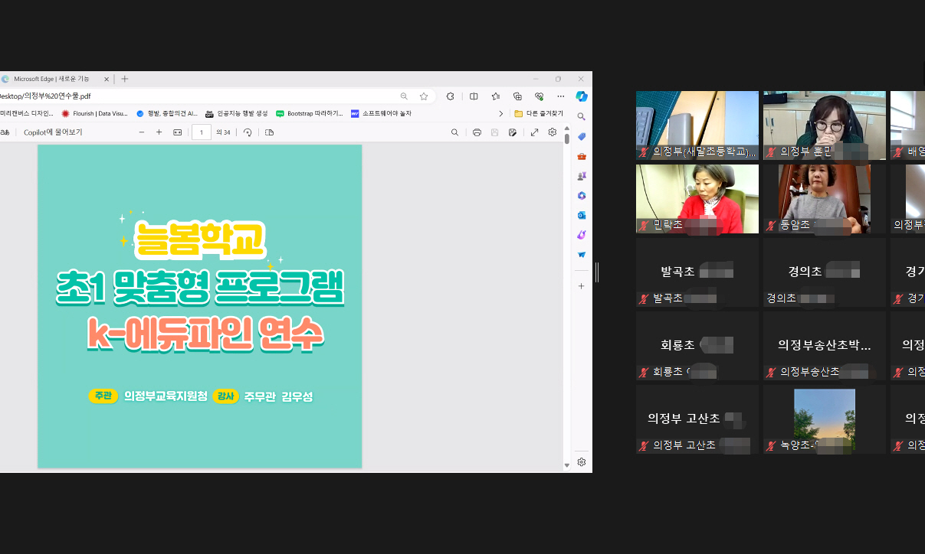Screen dimensions: 925x554
Task: Open Edge sidebar settings gear
Action: [x=582, y=462]
